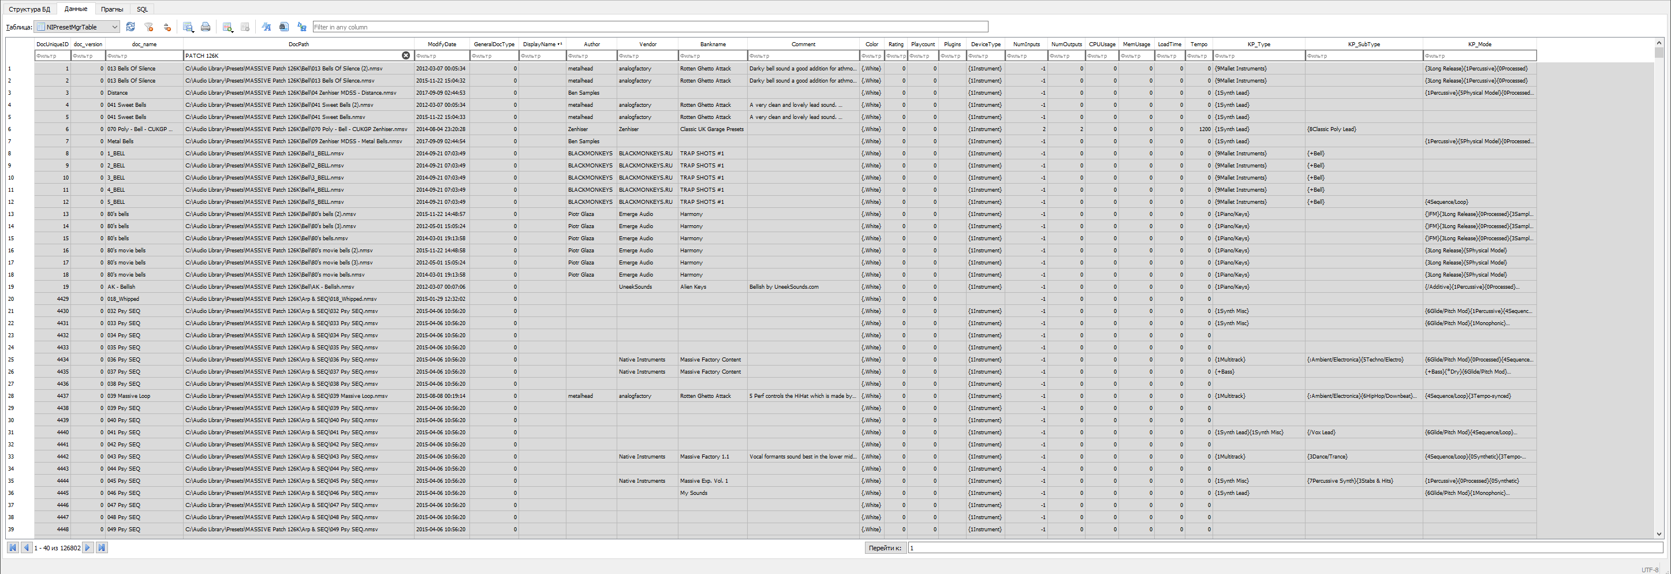Go to first page of records

[x=12, y=547]
